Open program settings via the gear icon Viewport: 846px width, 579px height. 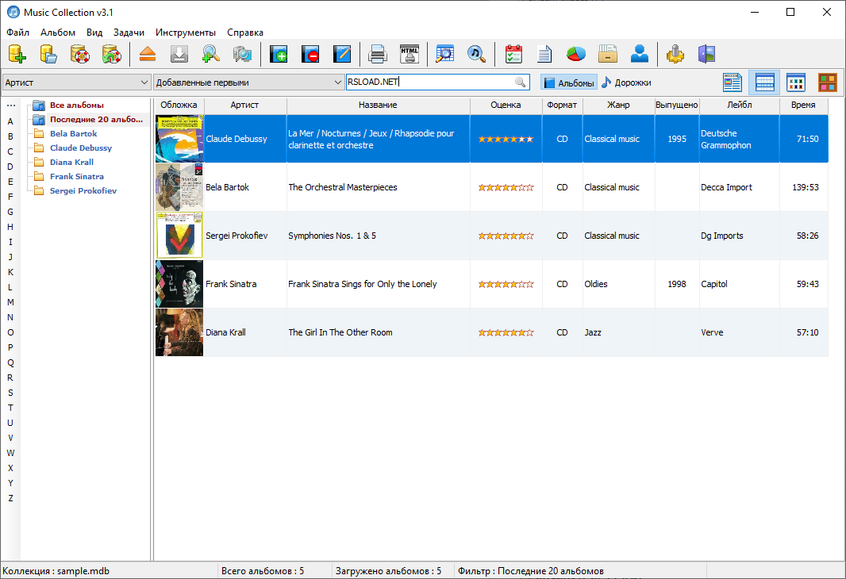675,54
